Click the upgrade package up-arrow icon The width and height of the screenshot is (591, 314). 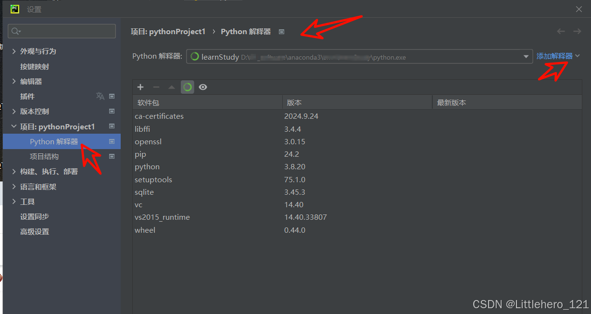[x=172, y=87]
